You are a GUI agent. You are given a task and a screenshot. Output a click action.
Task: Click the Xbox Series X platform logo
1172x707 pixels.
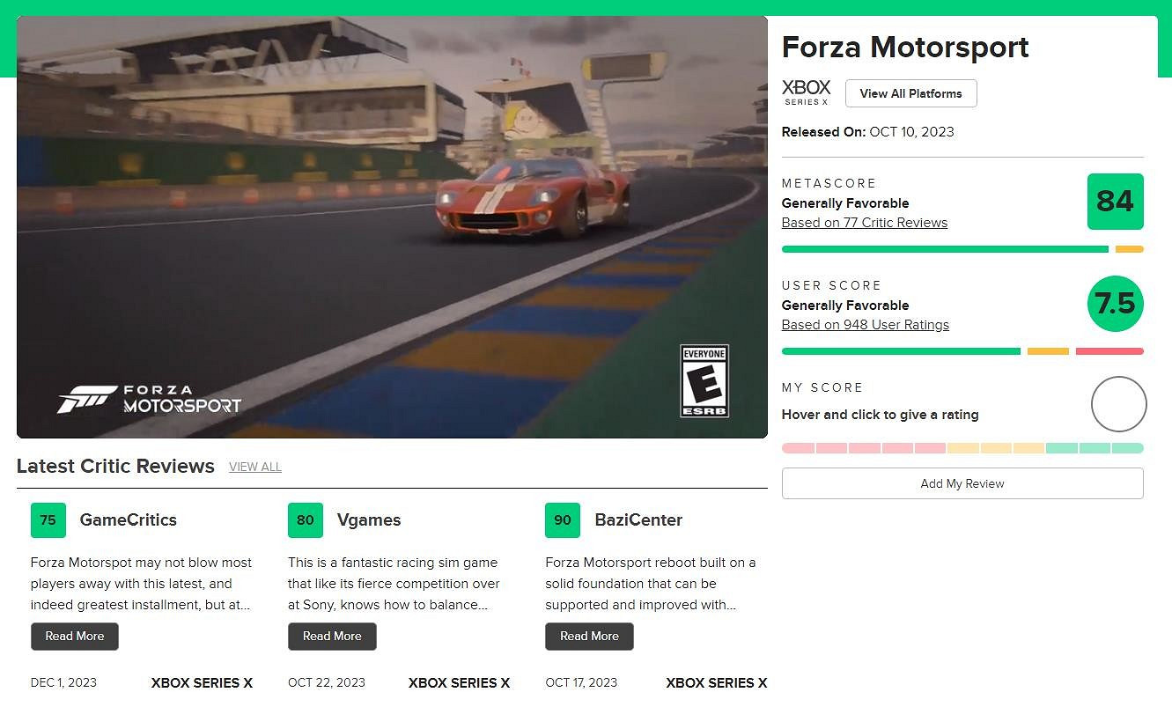tap(806, 92)
